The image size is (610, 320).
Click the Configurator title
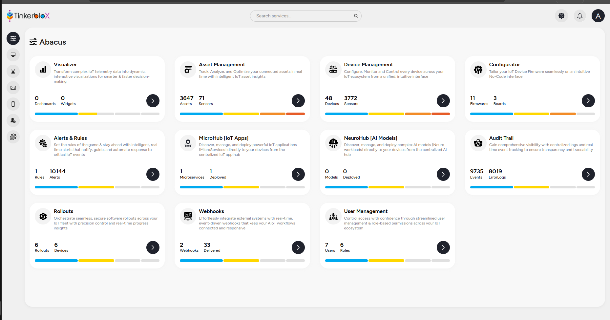(x=504, y=65)
